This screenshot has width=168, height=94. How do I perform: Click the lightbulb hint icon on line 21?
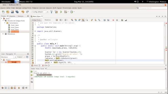click(33, 60)
